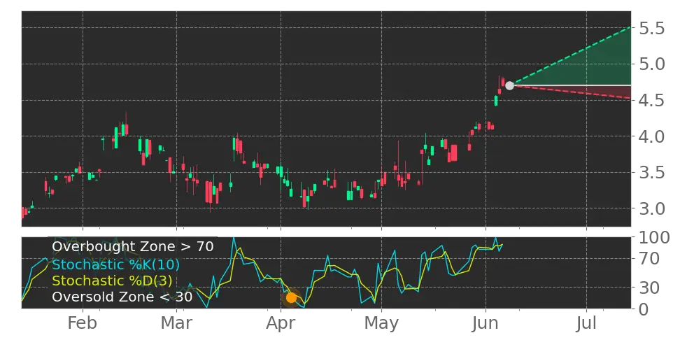Click the Mar month axis label
The width and height of the screenshot is (680, 340).
176,323
